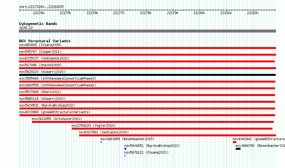This screenshot has width=285, height=168.
Task: Click nsv517086 (Shaikh2009) label
Action: [x=40, y=65]
